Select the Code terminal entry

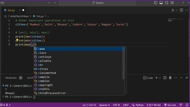pyautogui.click(x=148, y=78)
